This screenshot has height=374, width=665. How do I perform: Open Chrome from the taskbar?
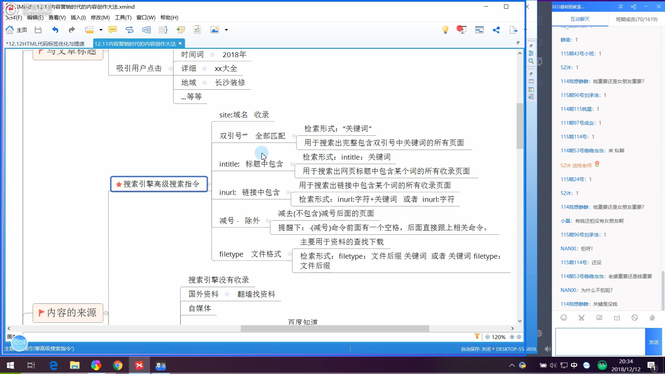(118, 365)
